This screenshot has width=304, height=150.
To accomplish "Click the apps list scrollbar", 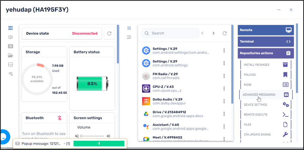I will pos(232,64).
